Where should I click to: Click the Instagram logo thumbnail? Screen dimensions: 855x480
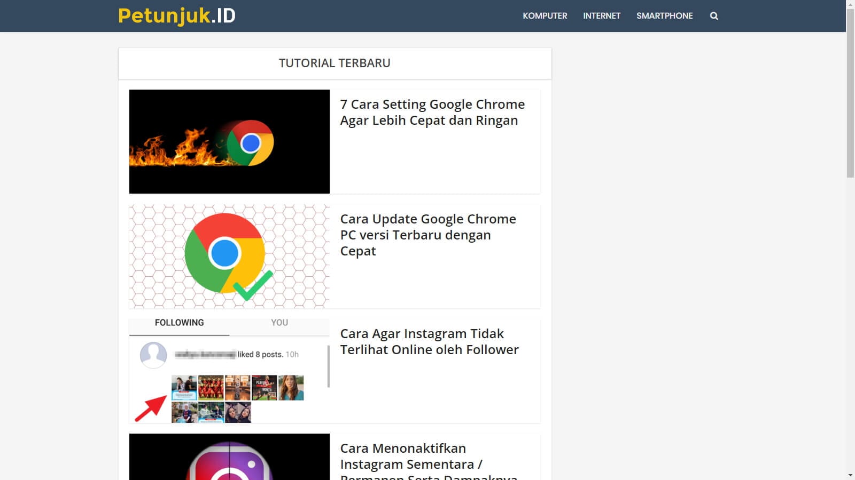tap(229, 457)
